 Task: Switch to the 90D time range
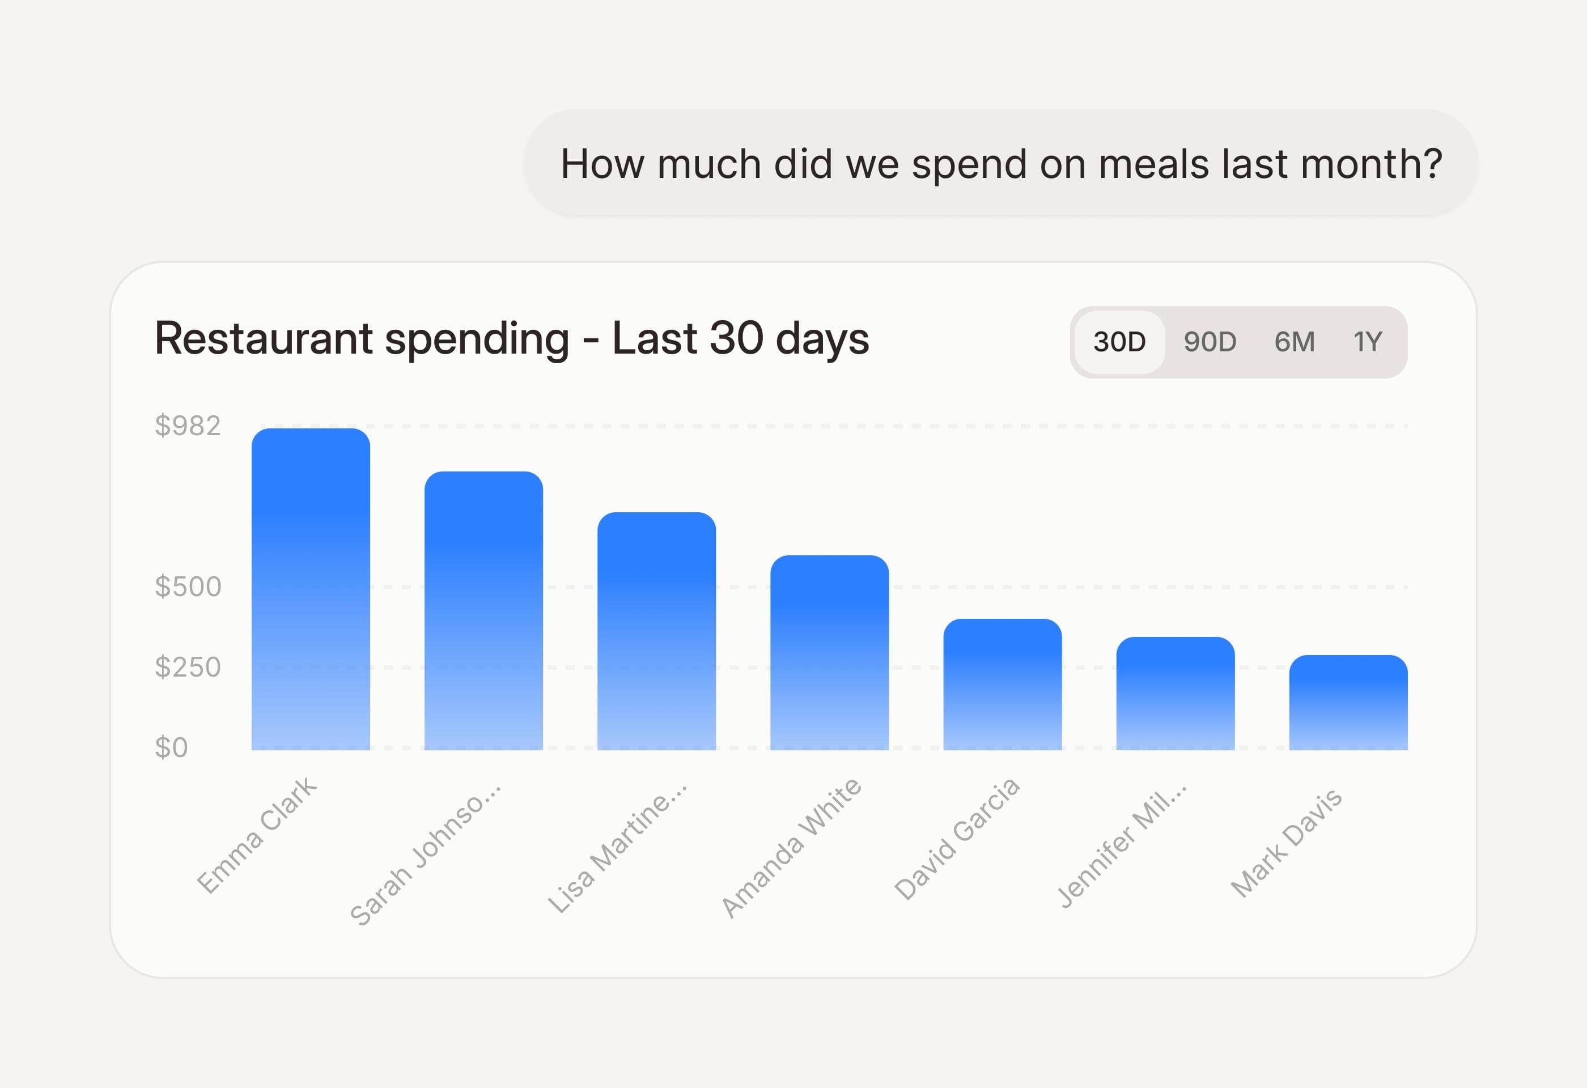[x=1210, y=342]
